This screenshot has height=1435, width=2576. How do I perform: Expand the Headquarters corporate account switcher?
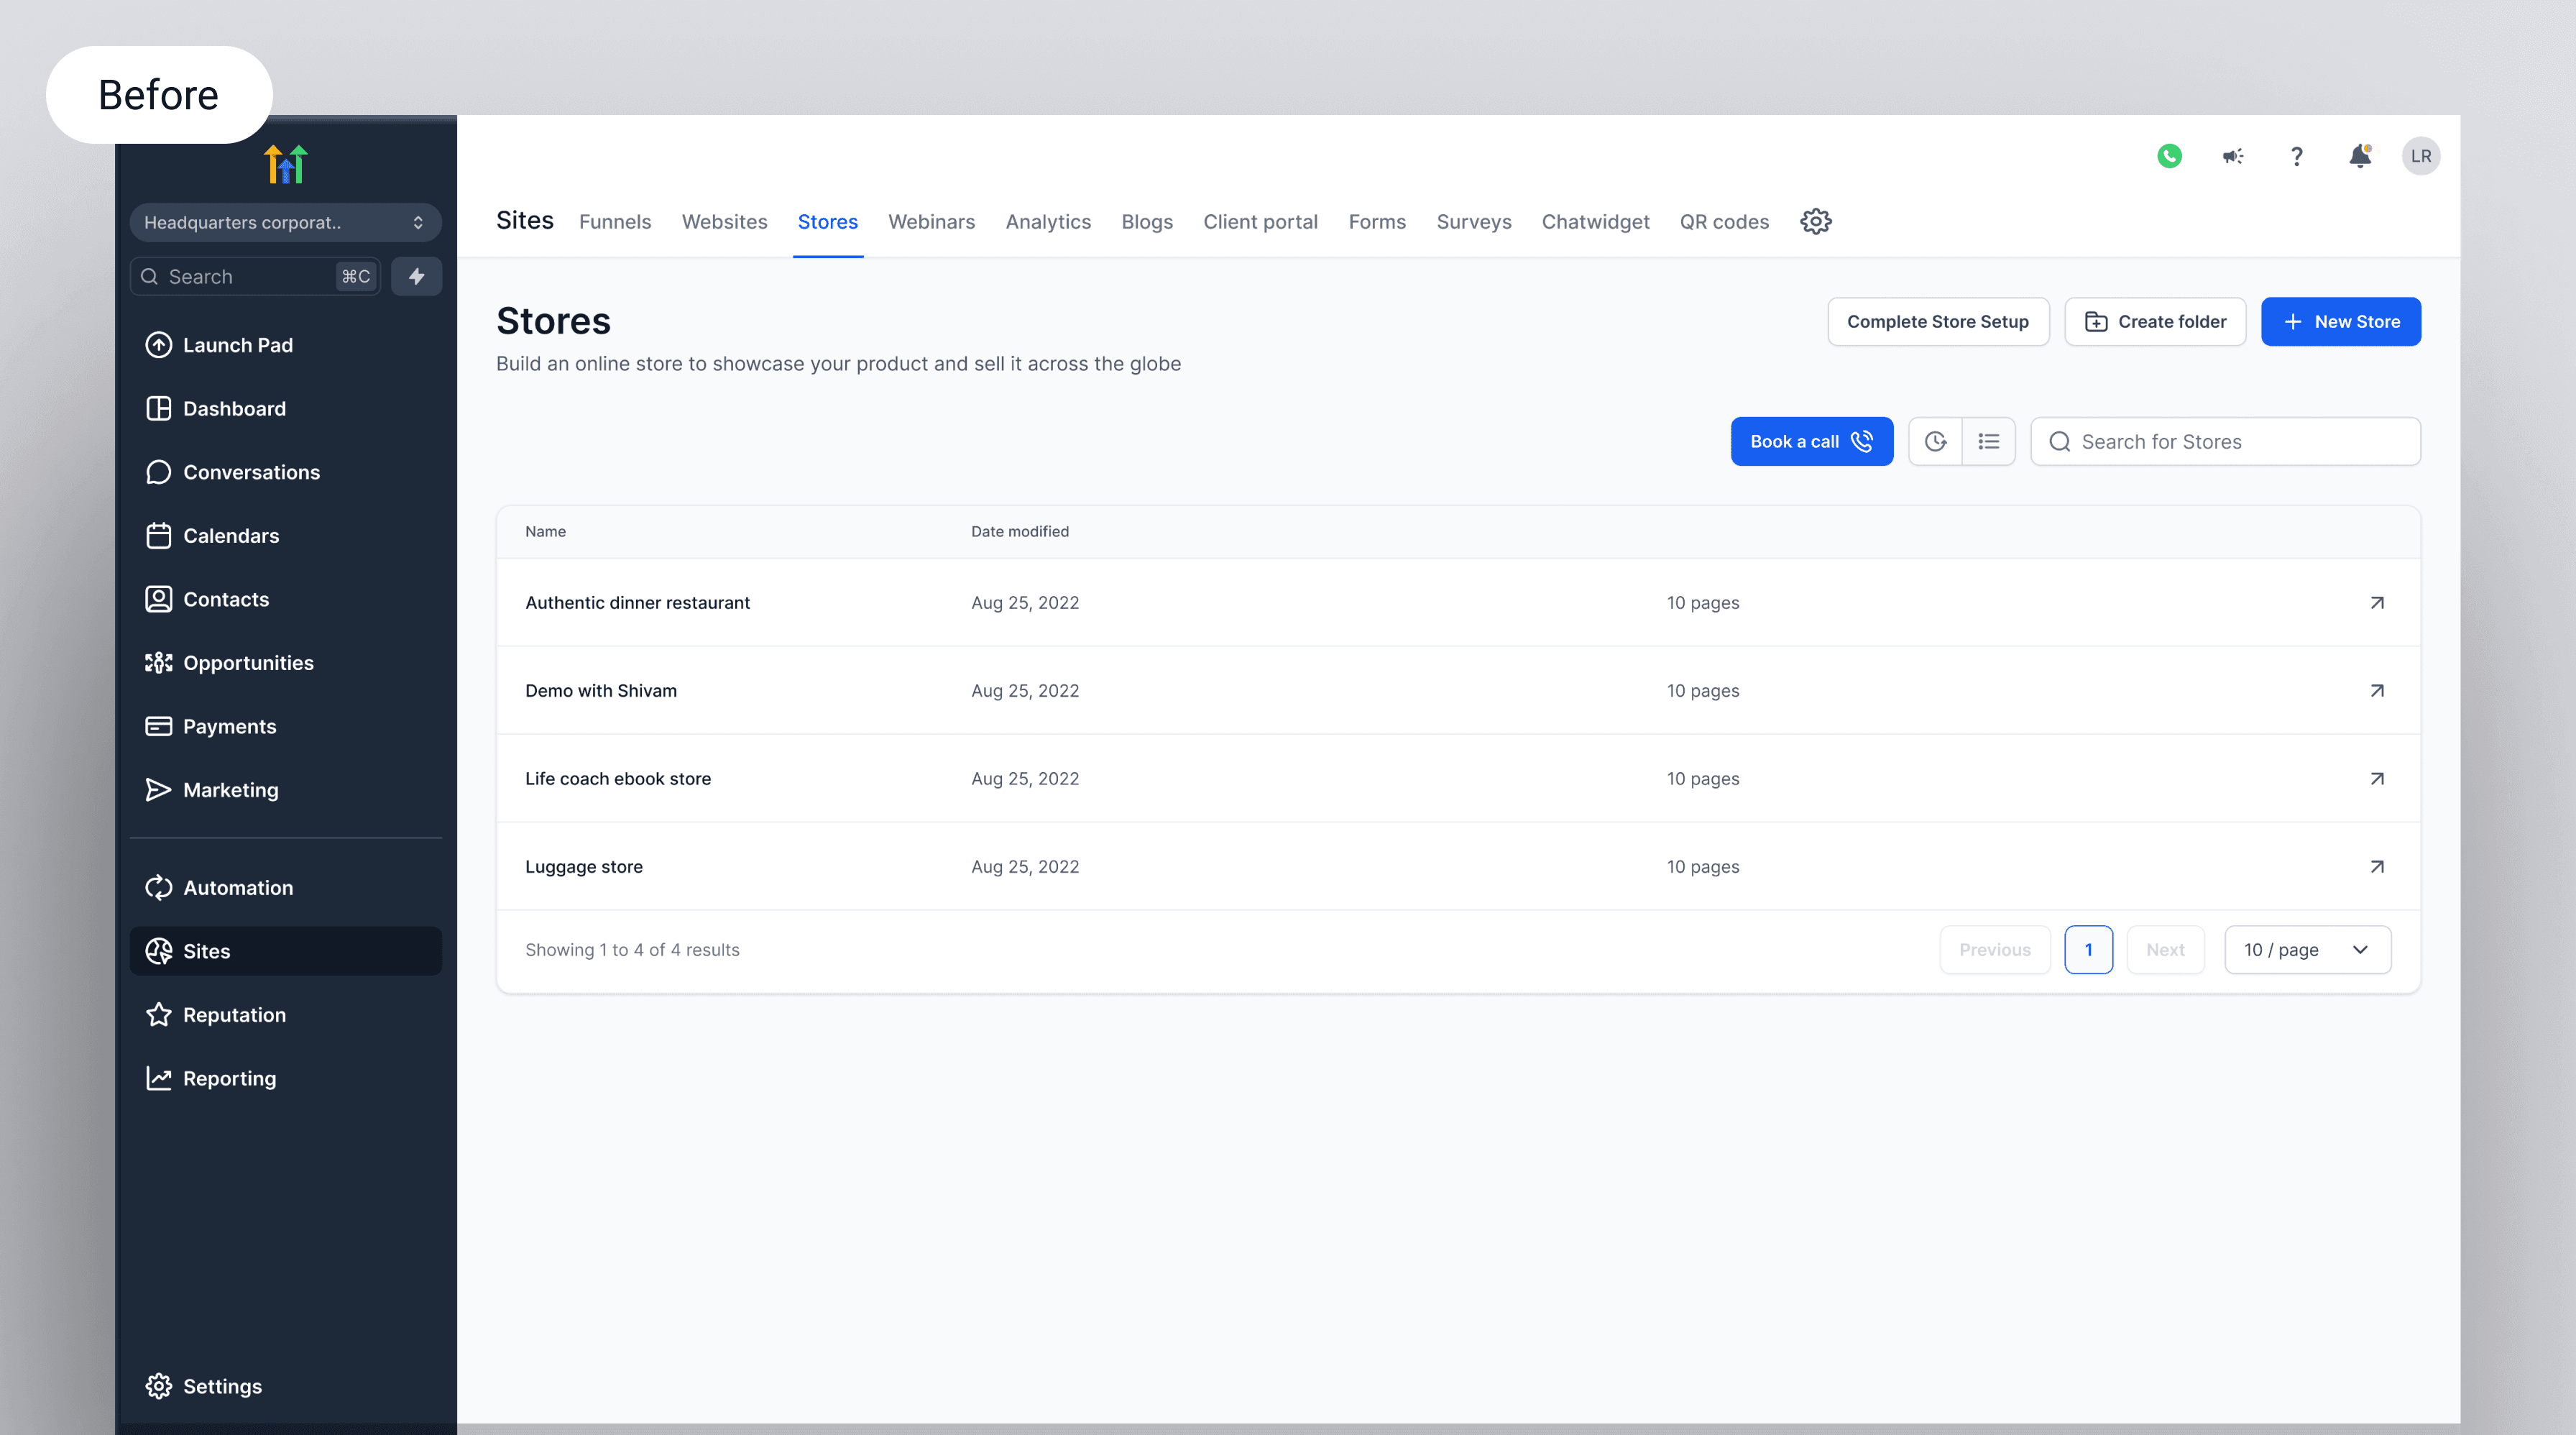click(x=285, y=222)
